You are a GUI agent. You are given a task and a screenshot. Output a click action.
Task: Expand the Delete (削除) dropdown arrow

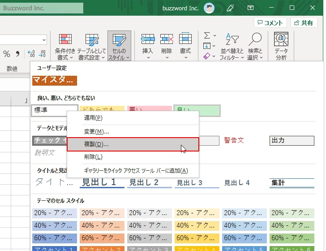click(x=167, y=57)
